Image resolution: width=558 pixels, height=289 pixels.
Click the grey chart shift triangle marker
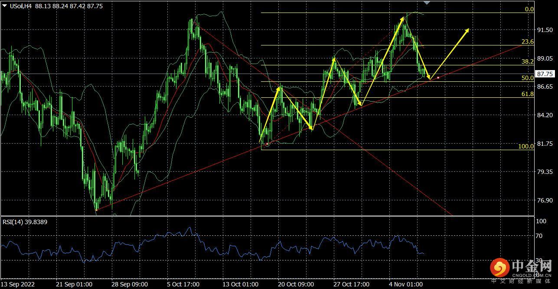click(x=427, y=3)
